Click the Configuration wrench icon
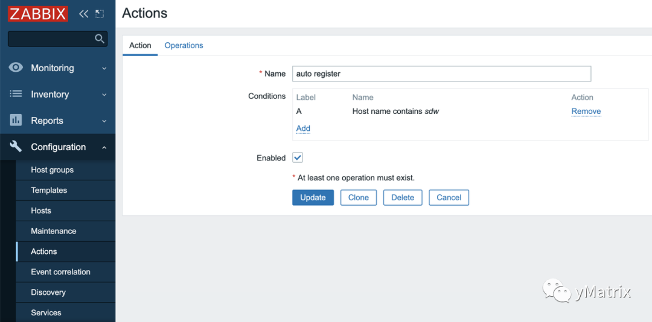The width and height of the screenshot is (652, 322). pos(16,147)
